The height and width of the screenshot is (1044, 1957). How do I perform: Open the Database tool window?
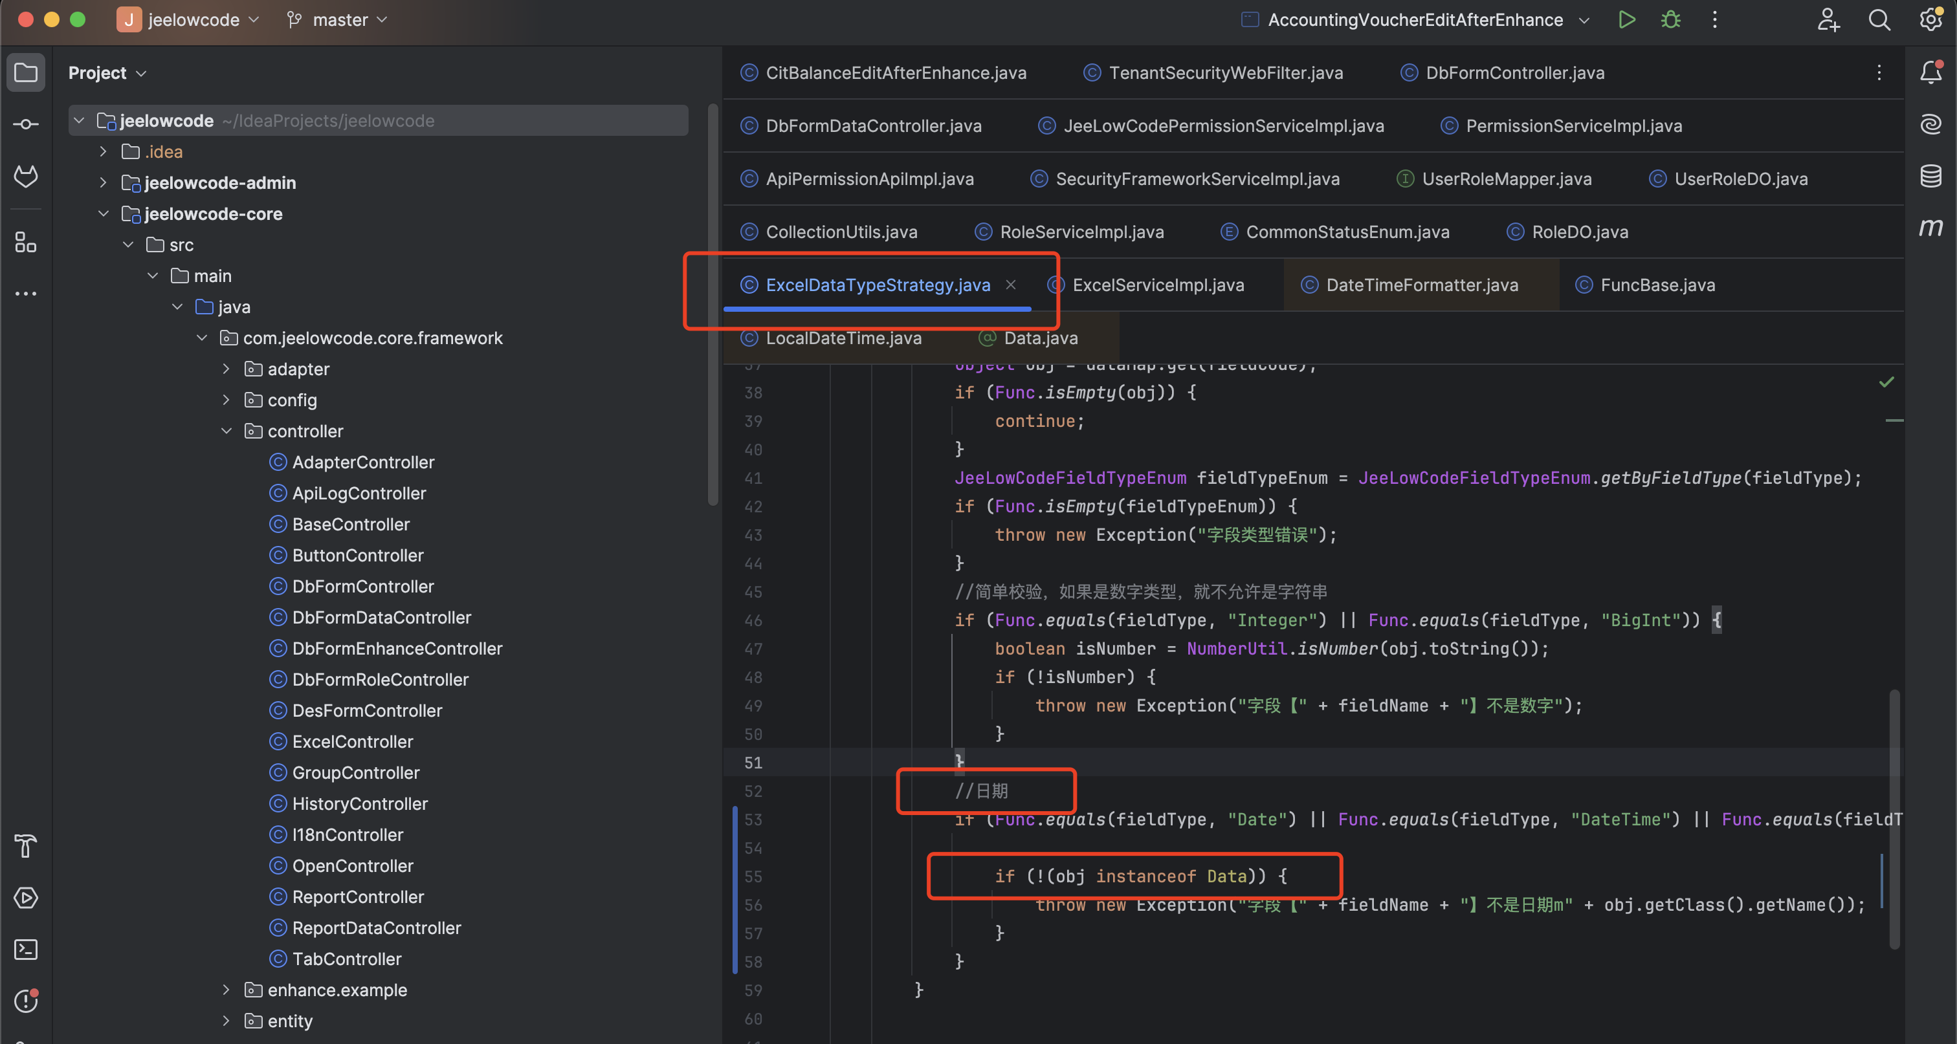[x=1930, y=176]
